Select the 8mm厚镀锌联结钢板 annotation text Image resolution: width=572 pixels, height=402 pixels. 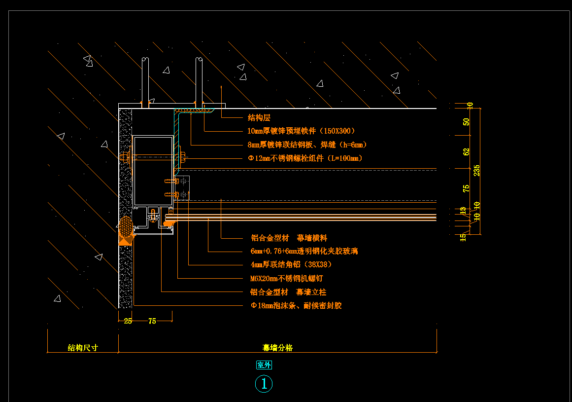(x=307, y=145)
